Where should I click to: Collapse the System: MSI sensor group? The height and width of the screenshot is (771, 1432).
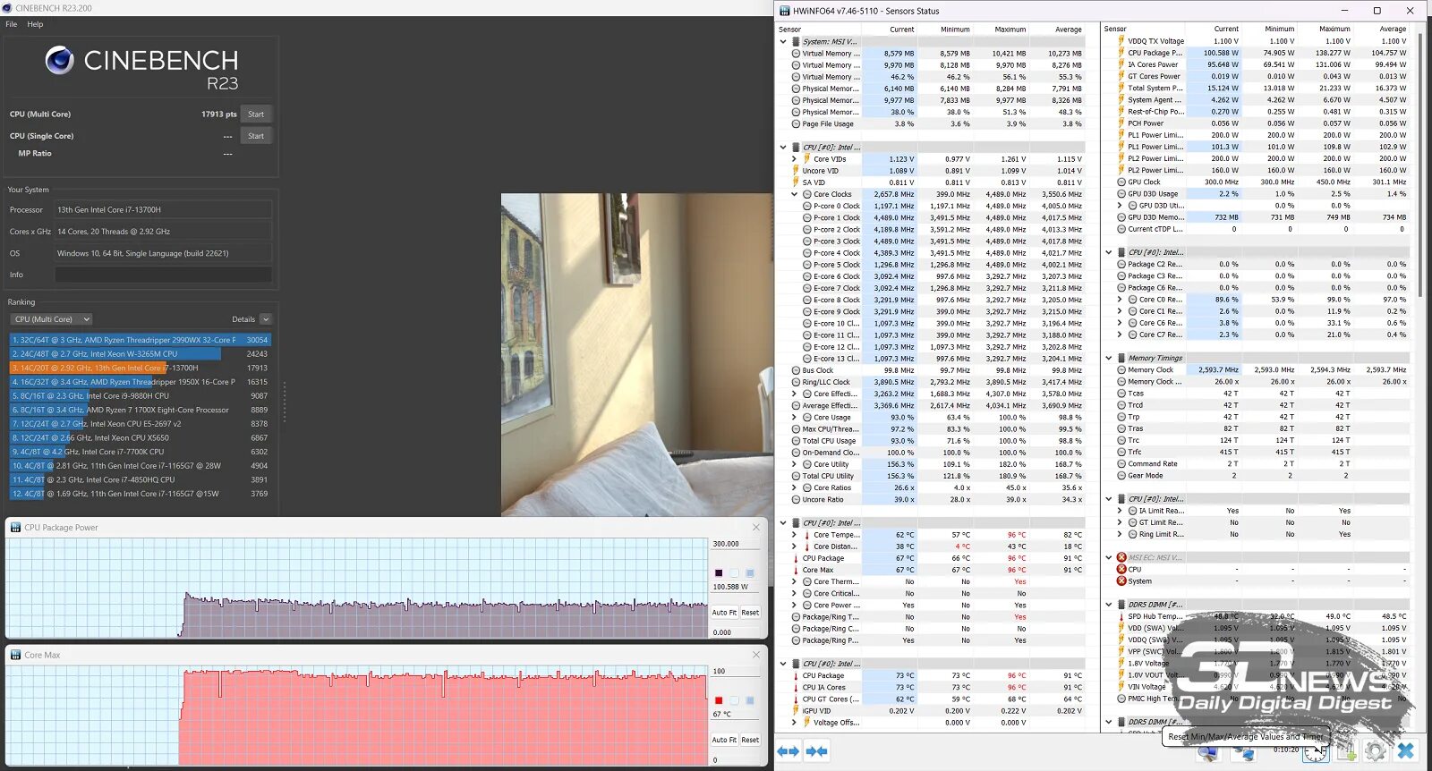pos(783,41)
